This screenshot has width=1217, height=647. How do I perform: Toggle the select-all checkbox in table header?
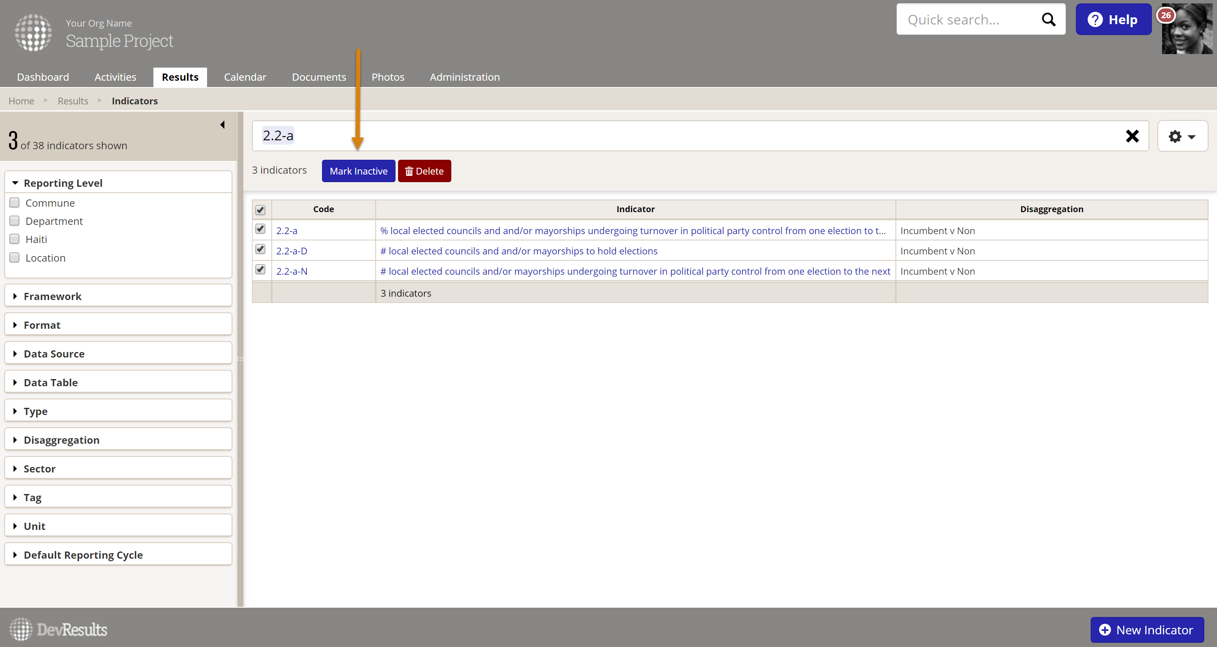[x=260, y=210]
